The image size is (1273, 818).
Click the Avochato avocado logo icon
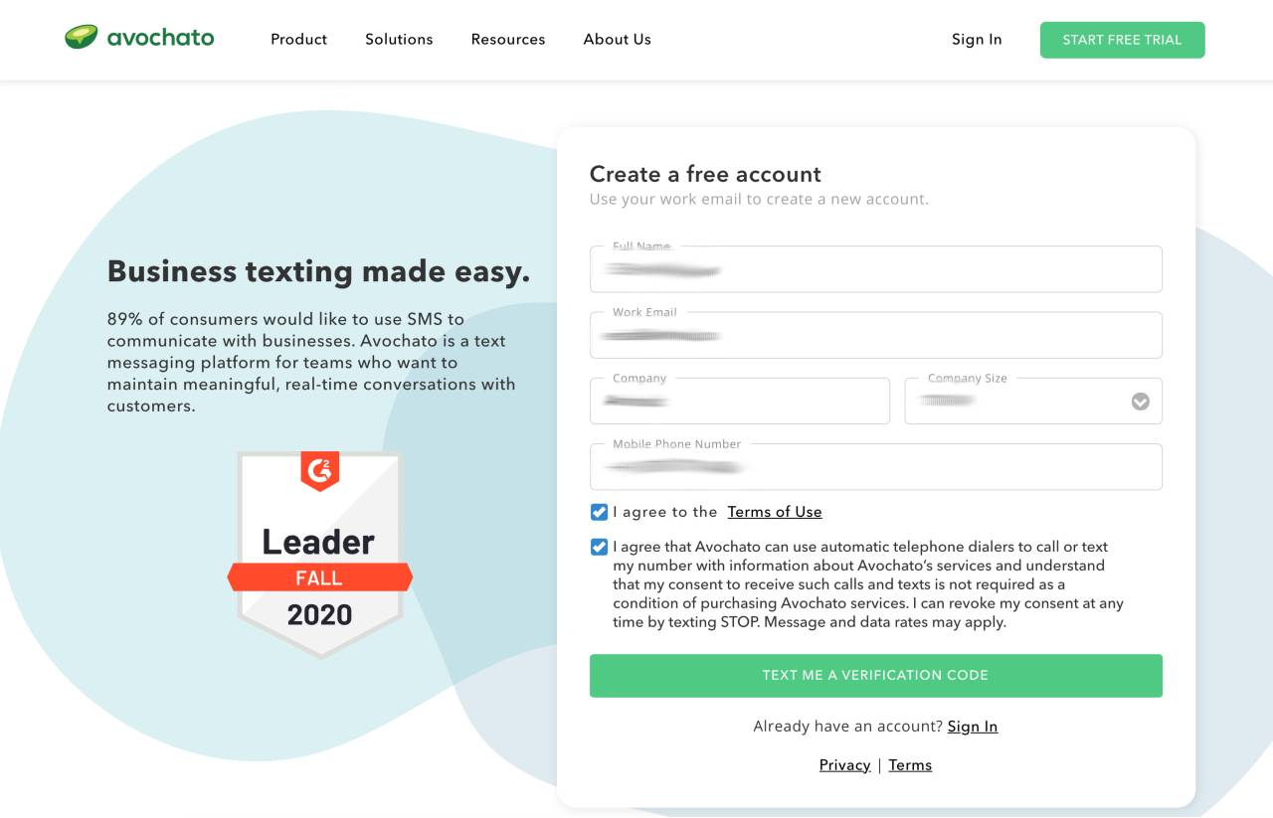[x=82, y=38]
